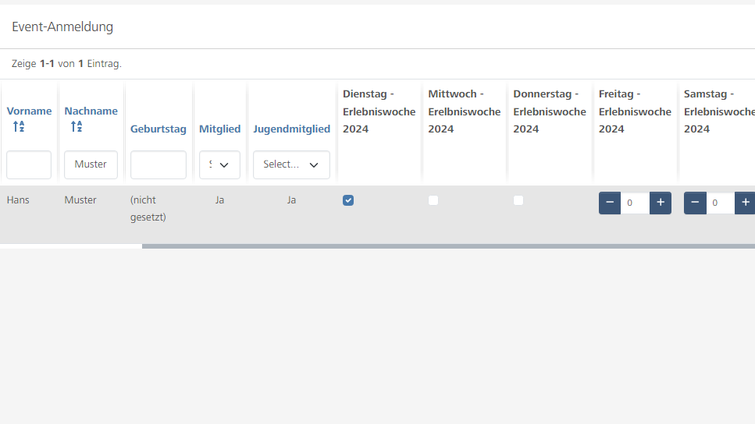Click the Geburtstag filter input
The width and height of the screenshot is (755, 424).
point(158,164)
